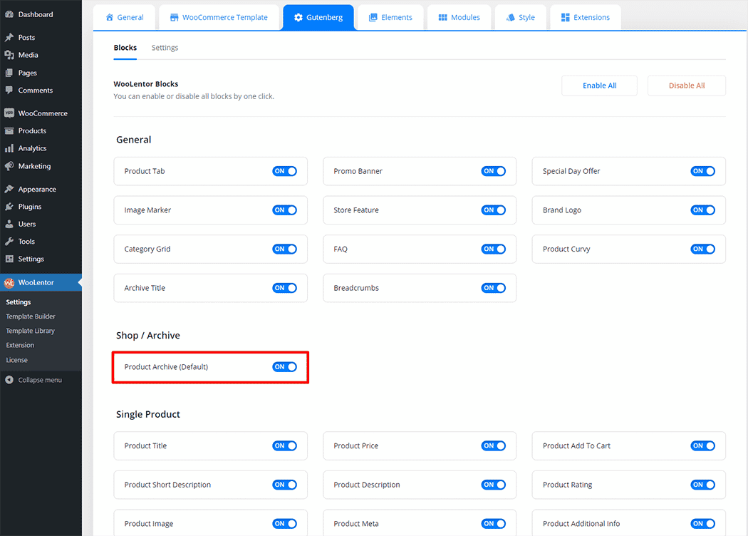This screenshot has width=748, height=536.
Task: Click the Appearance brush icon
Action: pyautogui.click(x=9, y=190)
